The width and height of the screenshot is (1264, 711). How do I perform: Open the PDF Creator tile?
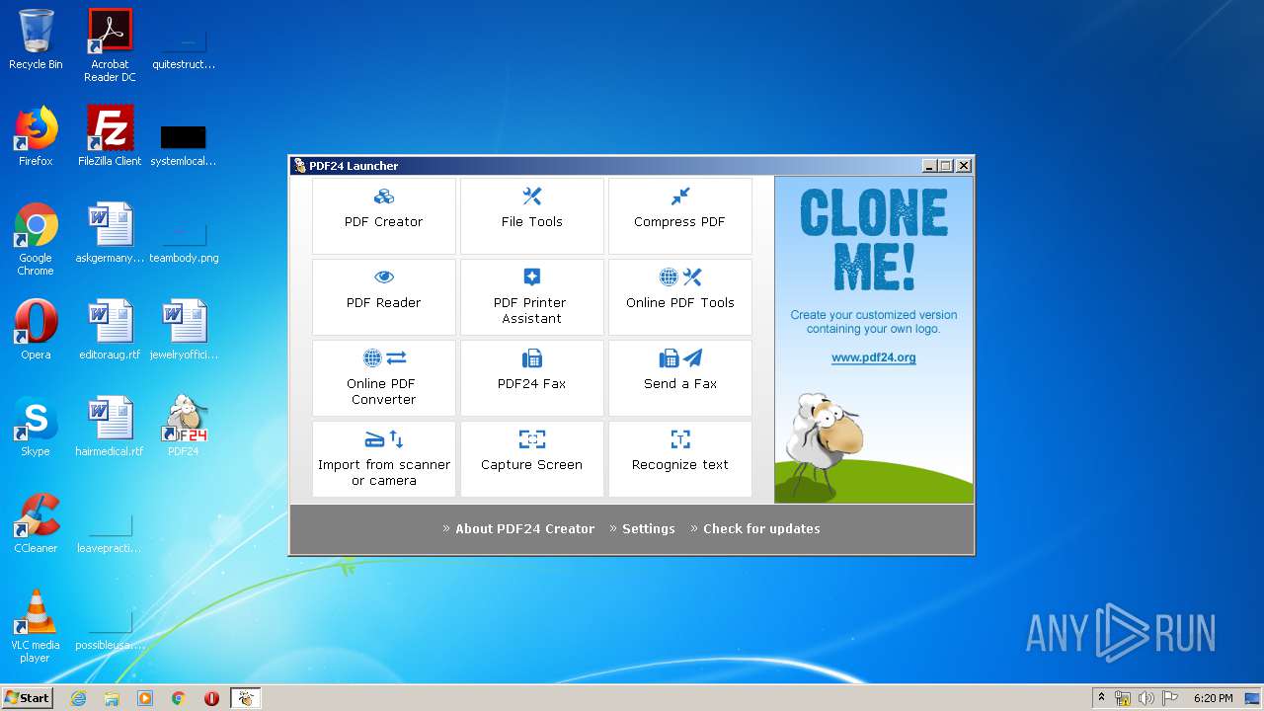[383, 216]
